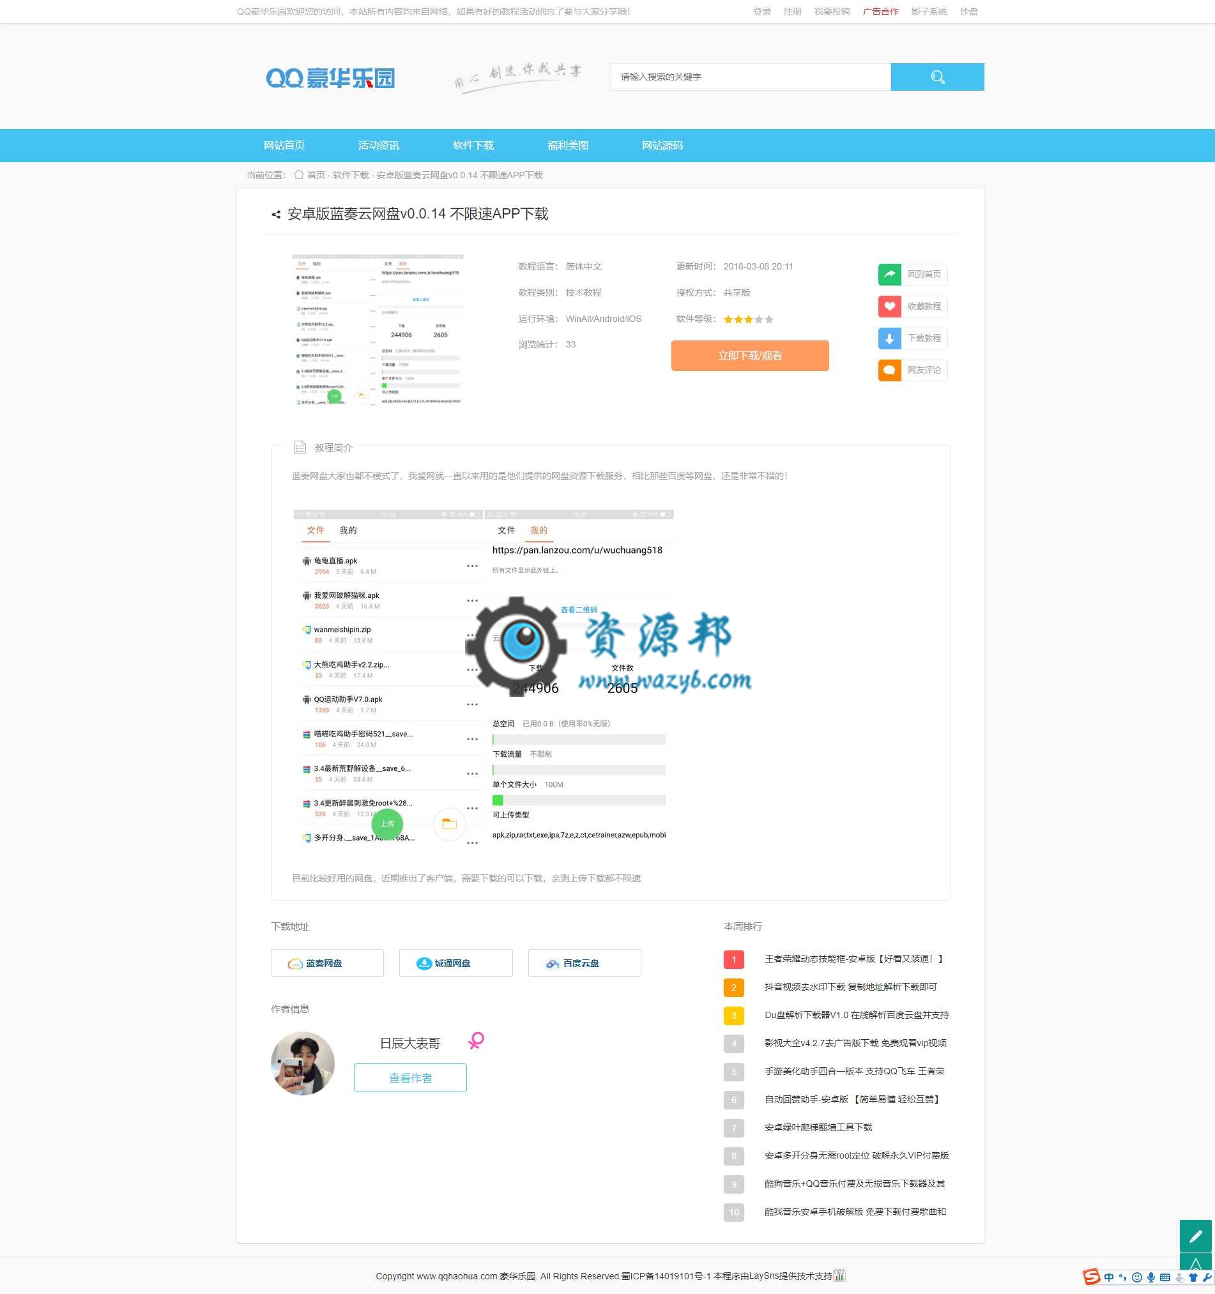This screenshot has height=1294, width=1215.
Task: Click the 首页 breadcrumb link
Action: pyautogui.click(x=316, y=175)
